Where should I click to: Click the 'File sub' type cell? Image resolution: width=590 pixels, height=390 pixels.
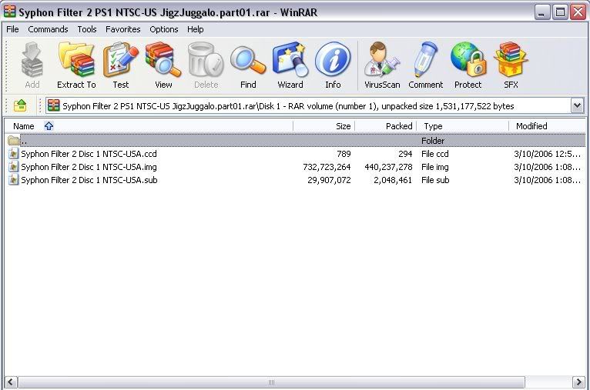coord(435,180)
